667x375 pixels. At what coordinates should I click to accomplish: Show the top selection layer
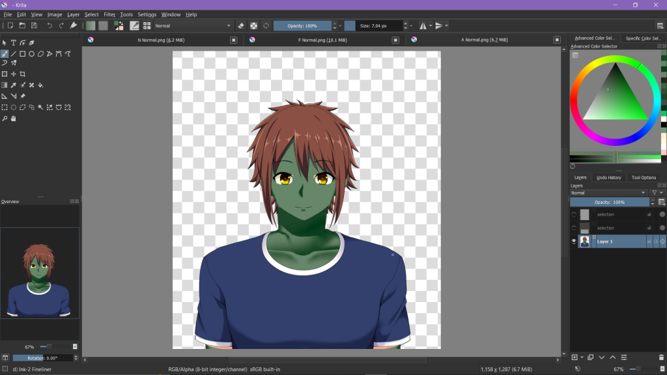click(x=574, y=214)
